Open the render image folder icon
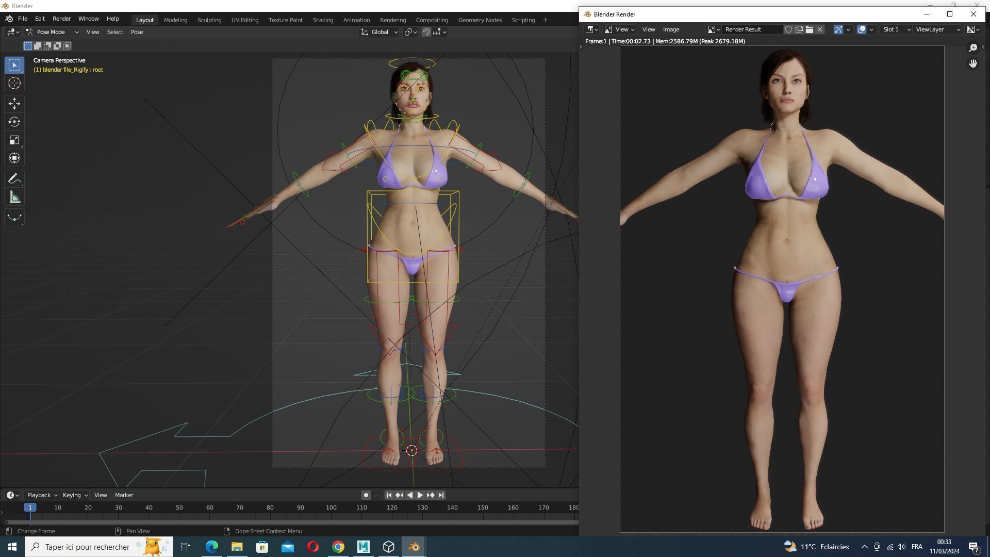990x557 pixels. click(x=810, y=29)
